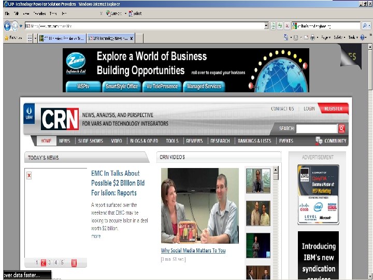Click the browser search engine box
Image resolution: width=373 pixels, height=280 pixels.
coord(326,26)
